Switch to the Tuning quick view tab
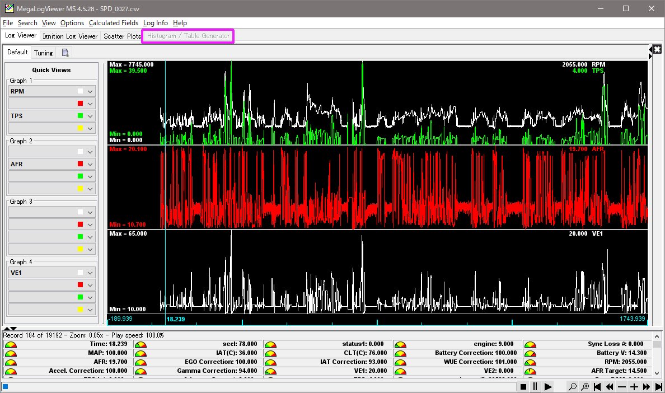Image resolution: width=665 pixels, height=393 pixels. [43, 53]
